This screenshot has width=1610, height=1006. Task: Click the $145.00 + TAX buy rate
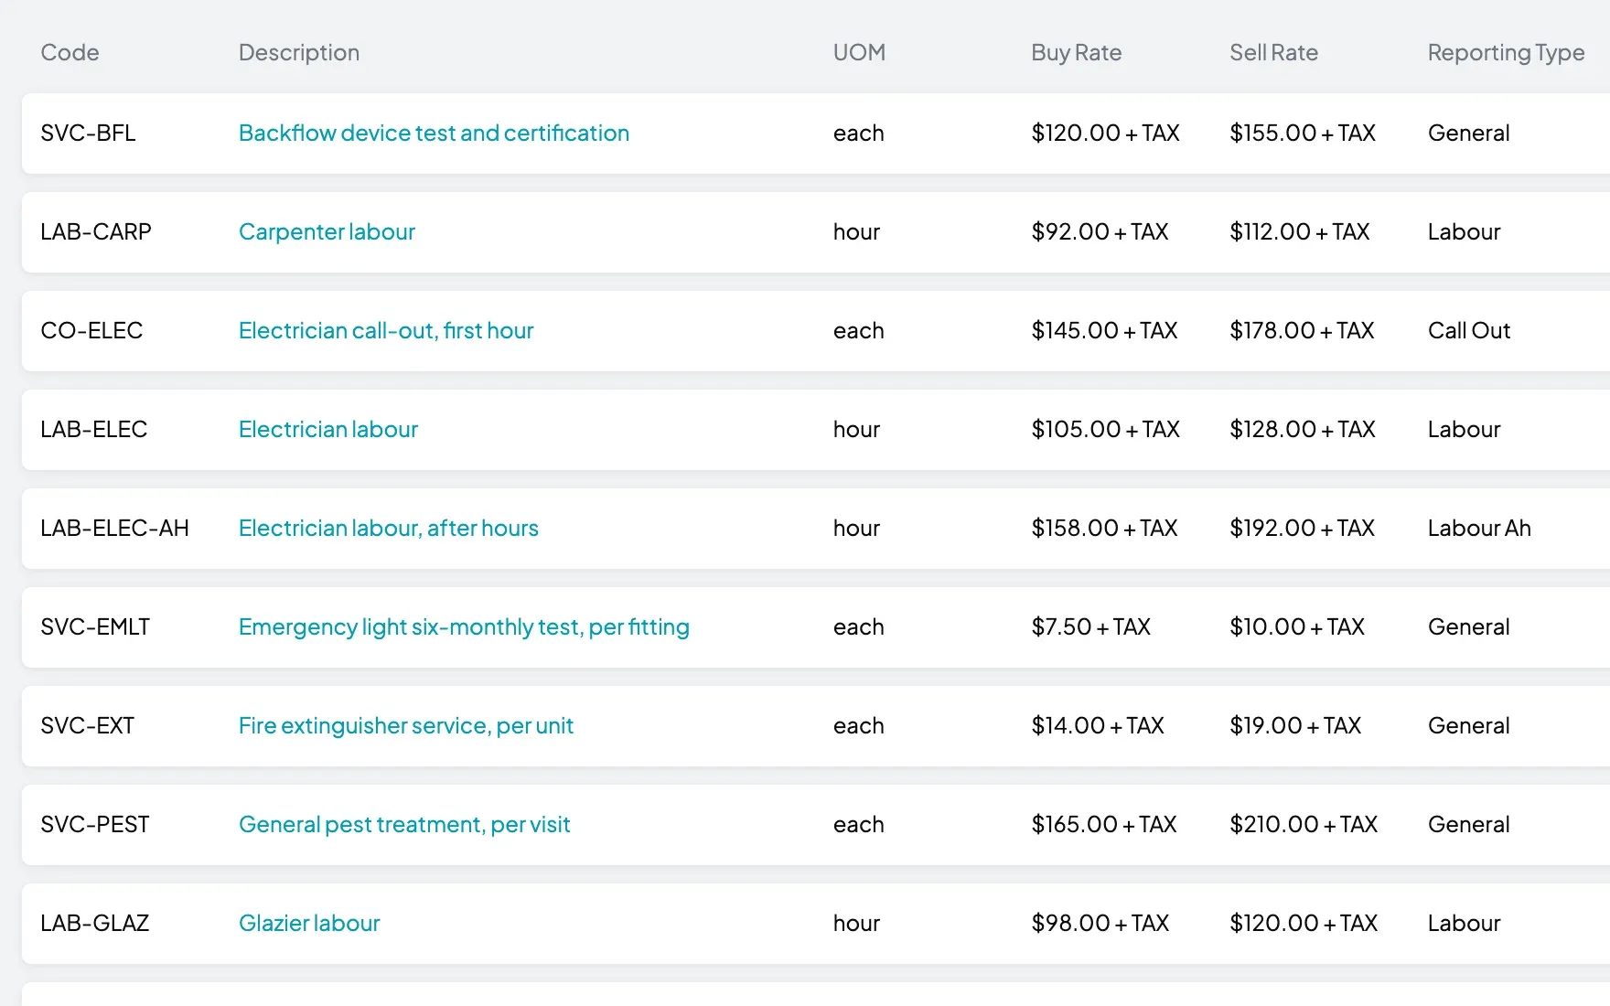1104,331
